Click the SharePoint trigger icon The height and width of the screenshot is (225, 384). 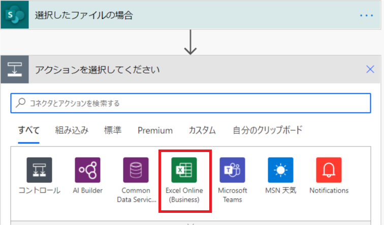pyautogui.click(x=15, y=15)
